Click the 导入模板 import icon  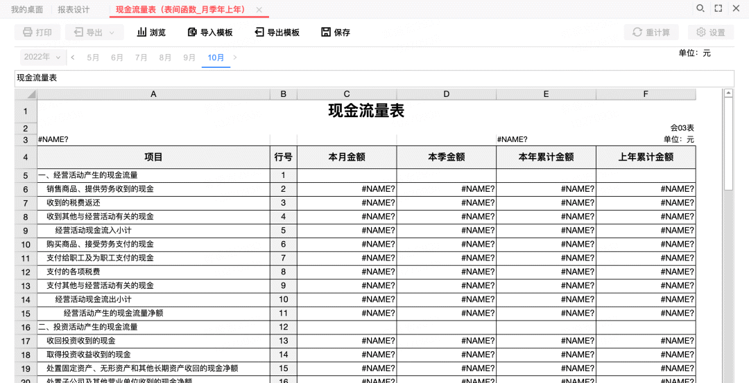(x=192, y=32)
